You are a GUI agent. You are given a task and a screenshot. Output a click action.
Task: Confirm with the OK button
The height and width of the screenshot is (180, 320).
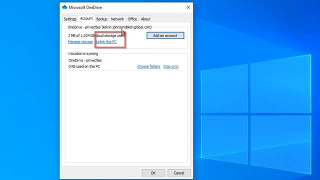[153, 173]
